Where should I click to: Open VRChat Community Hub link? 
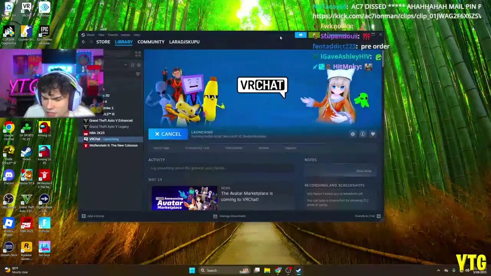(x=197, y=148)
